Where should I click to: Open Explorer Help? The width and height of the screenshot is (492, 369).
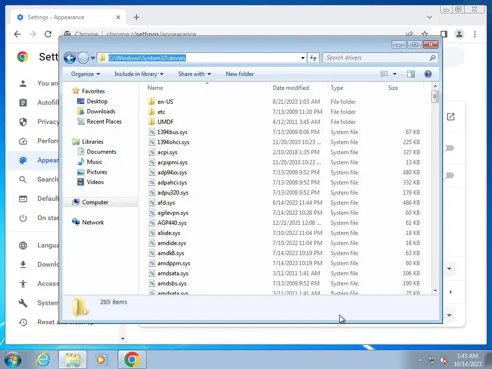428,74
